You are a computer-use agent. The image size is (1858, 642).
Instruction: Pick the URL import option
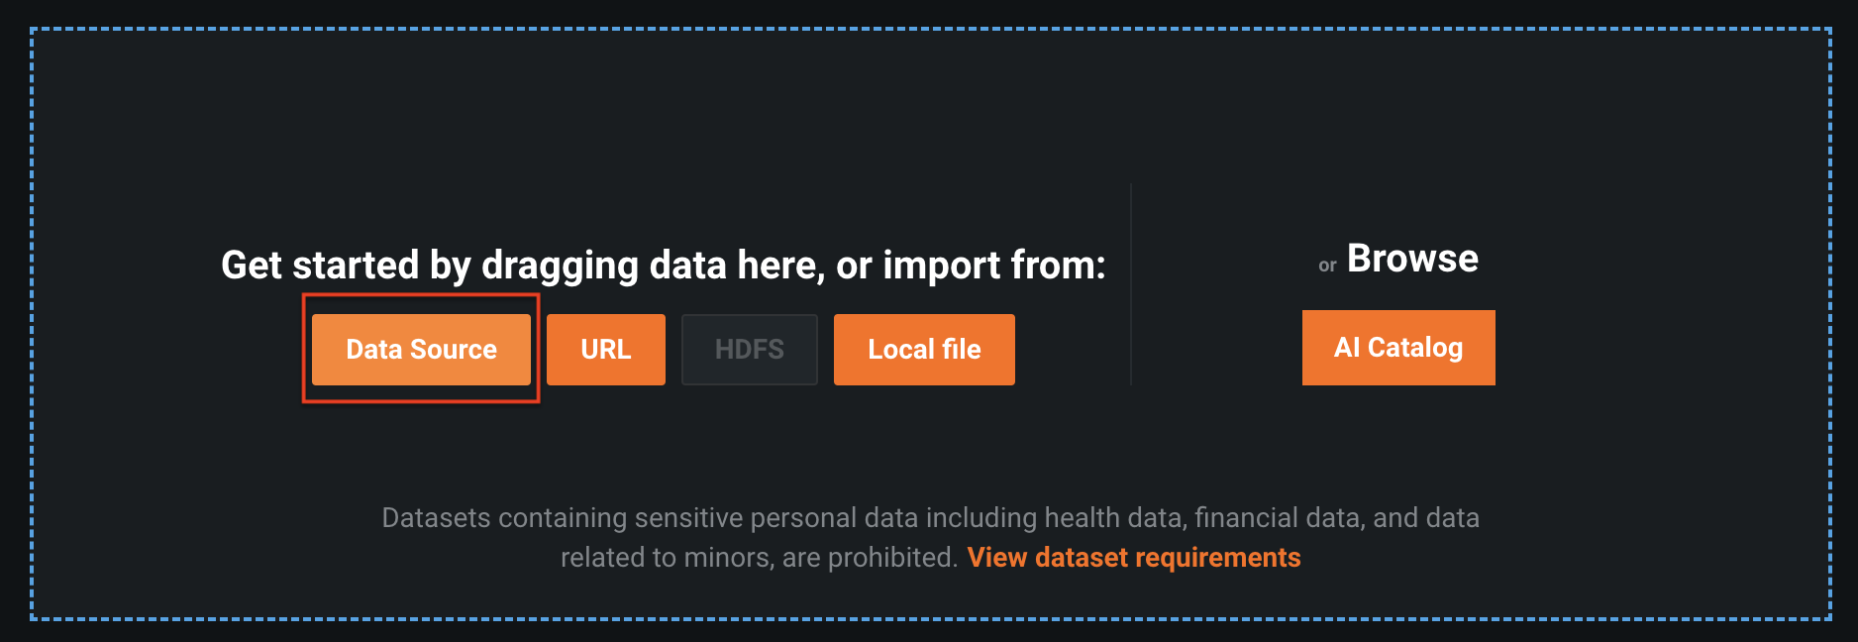pyautogui.click(x=605, y=350)
